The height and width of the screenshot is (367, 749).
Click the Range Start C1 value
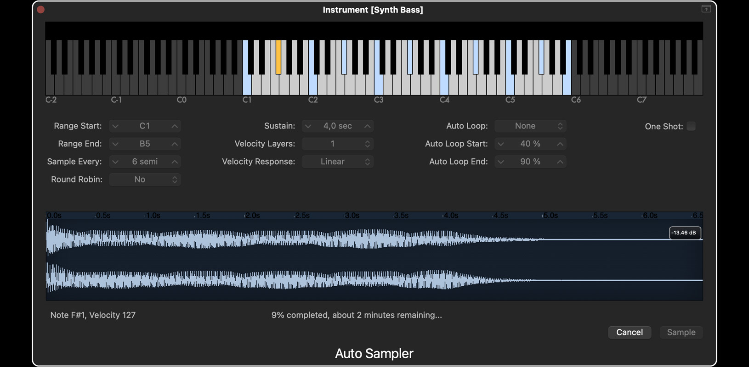click(x=145, y=126)
